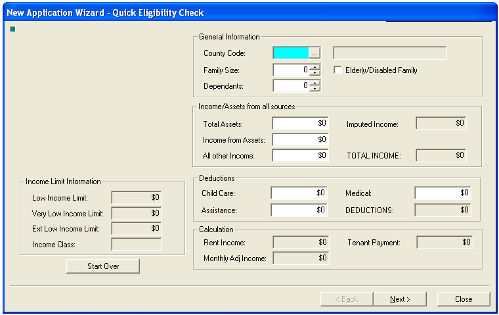Click the Next button
The width and height of the screenshot is (499, 315).
(x=400, y=299)
